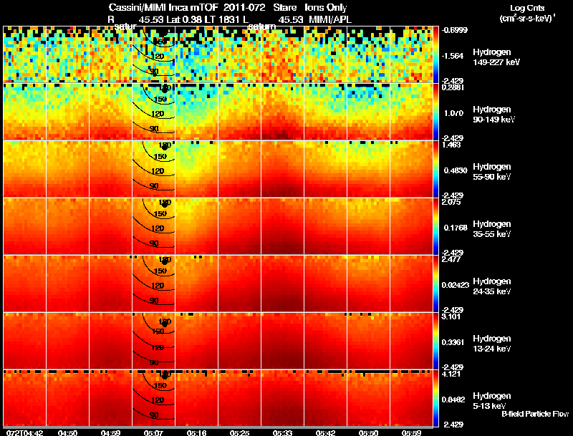
Task: Click the B-field Particle Flow caption
Action: 535,414
